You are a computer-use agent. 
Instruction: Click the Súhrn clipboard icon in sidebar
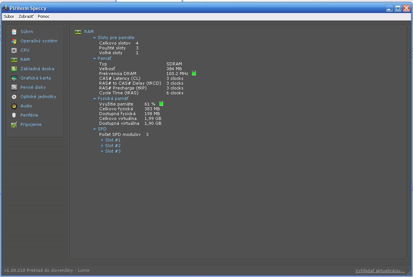14,32
